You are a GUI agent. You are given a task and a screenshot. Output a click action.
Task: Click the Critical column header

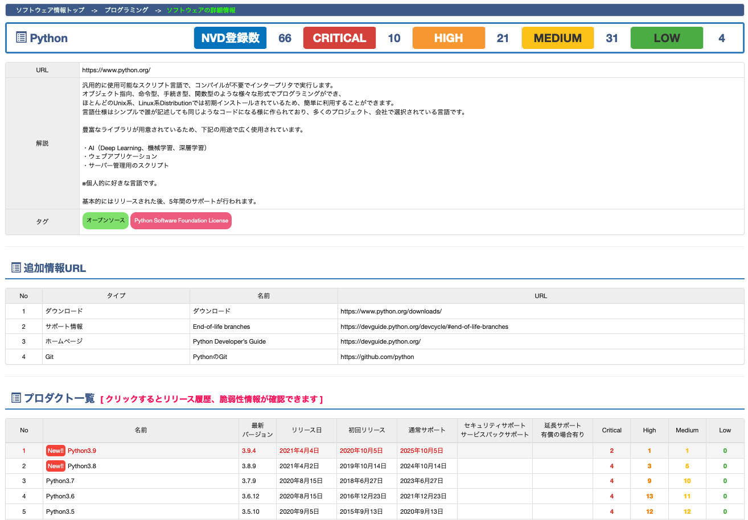[x=612, y=430]
